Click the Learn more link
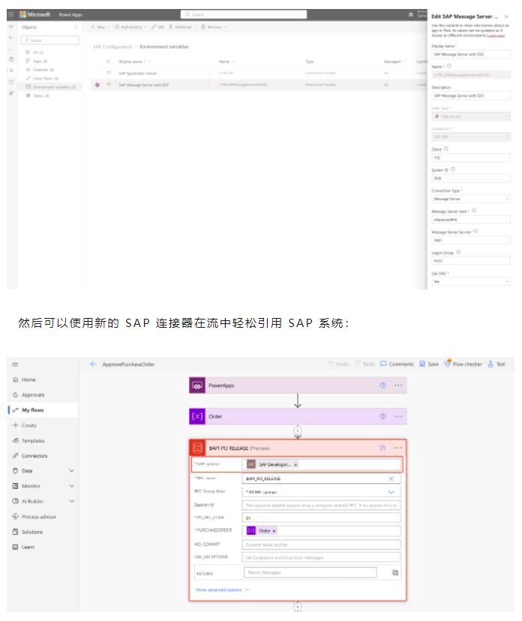Screen dimensions: 522x621 tap(496, 36)
